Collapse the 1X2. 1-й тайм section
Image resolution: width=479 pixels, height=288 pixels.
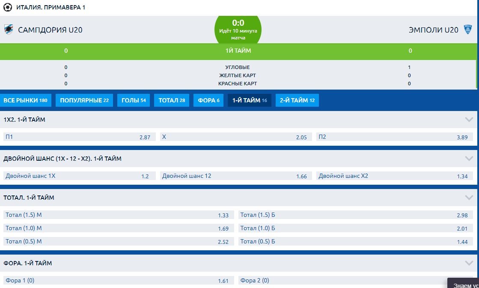(x=469, y=120)
